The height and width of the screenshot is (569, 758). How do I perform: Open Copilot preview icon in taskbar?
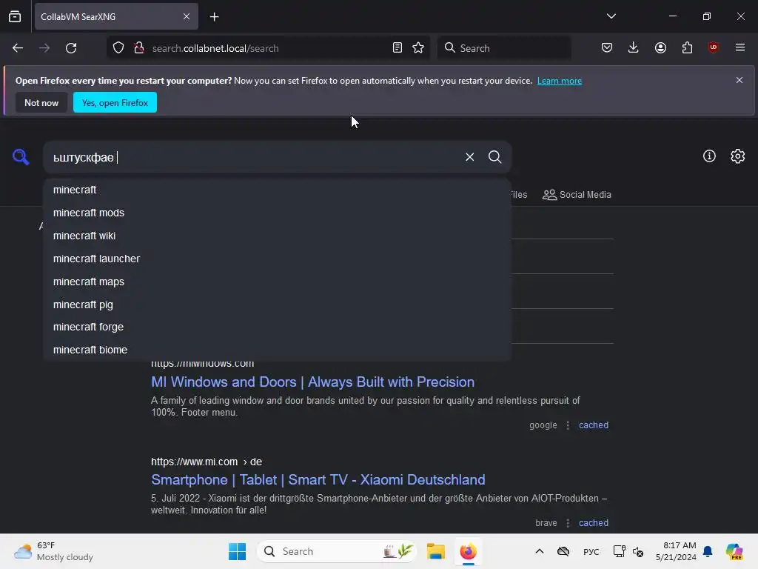(734, 551)
